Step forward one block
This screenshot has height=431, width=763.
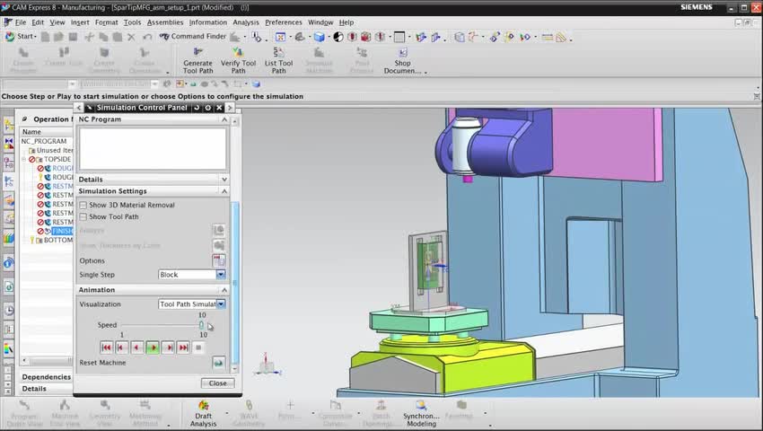(169, 347)
